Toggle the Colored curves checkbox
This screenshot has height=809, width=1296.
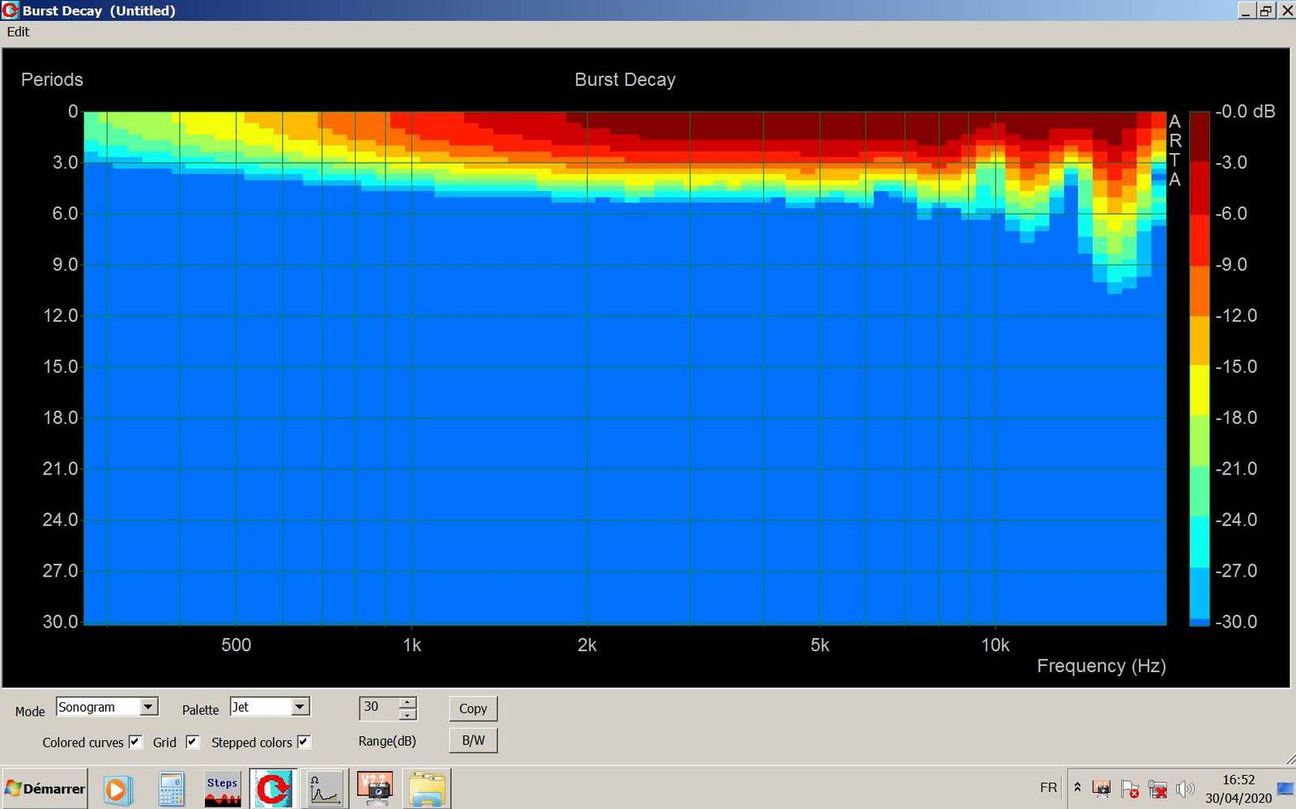coord(135,742)
